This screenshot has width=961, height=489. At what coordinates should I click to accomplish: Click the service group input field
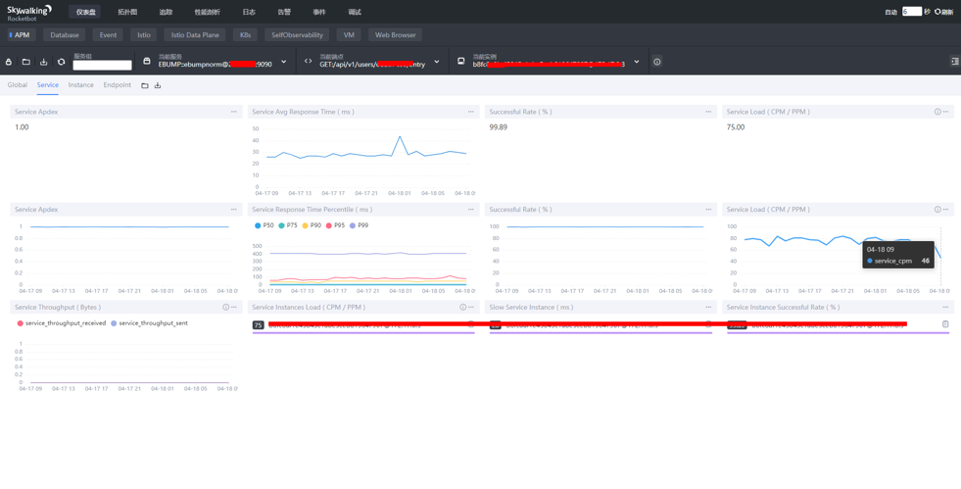(x=102, y=66)
